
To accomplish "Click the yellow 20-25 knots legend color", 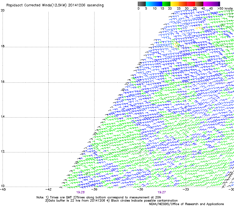I will tap(175, 4).
